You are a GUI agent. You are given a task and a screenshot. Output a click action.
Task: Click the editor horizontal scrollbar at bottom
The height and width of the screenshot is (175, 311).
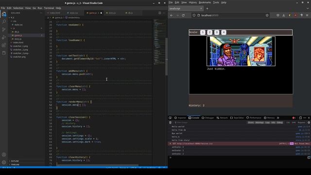(97, 165)
